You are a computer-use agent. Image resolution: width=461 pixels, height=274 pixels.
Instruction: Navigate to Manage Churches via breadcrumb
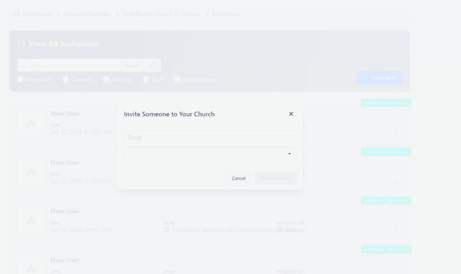(87, 14)
